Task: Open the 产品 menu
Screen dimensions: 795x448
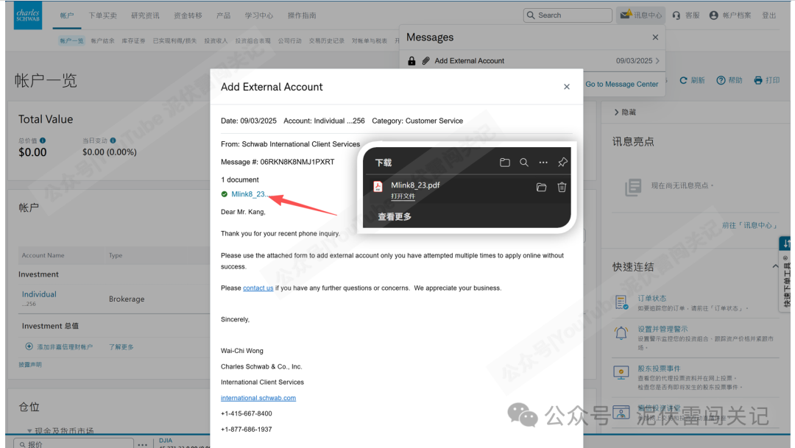Action: point(224,15)
